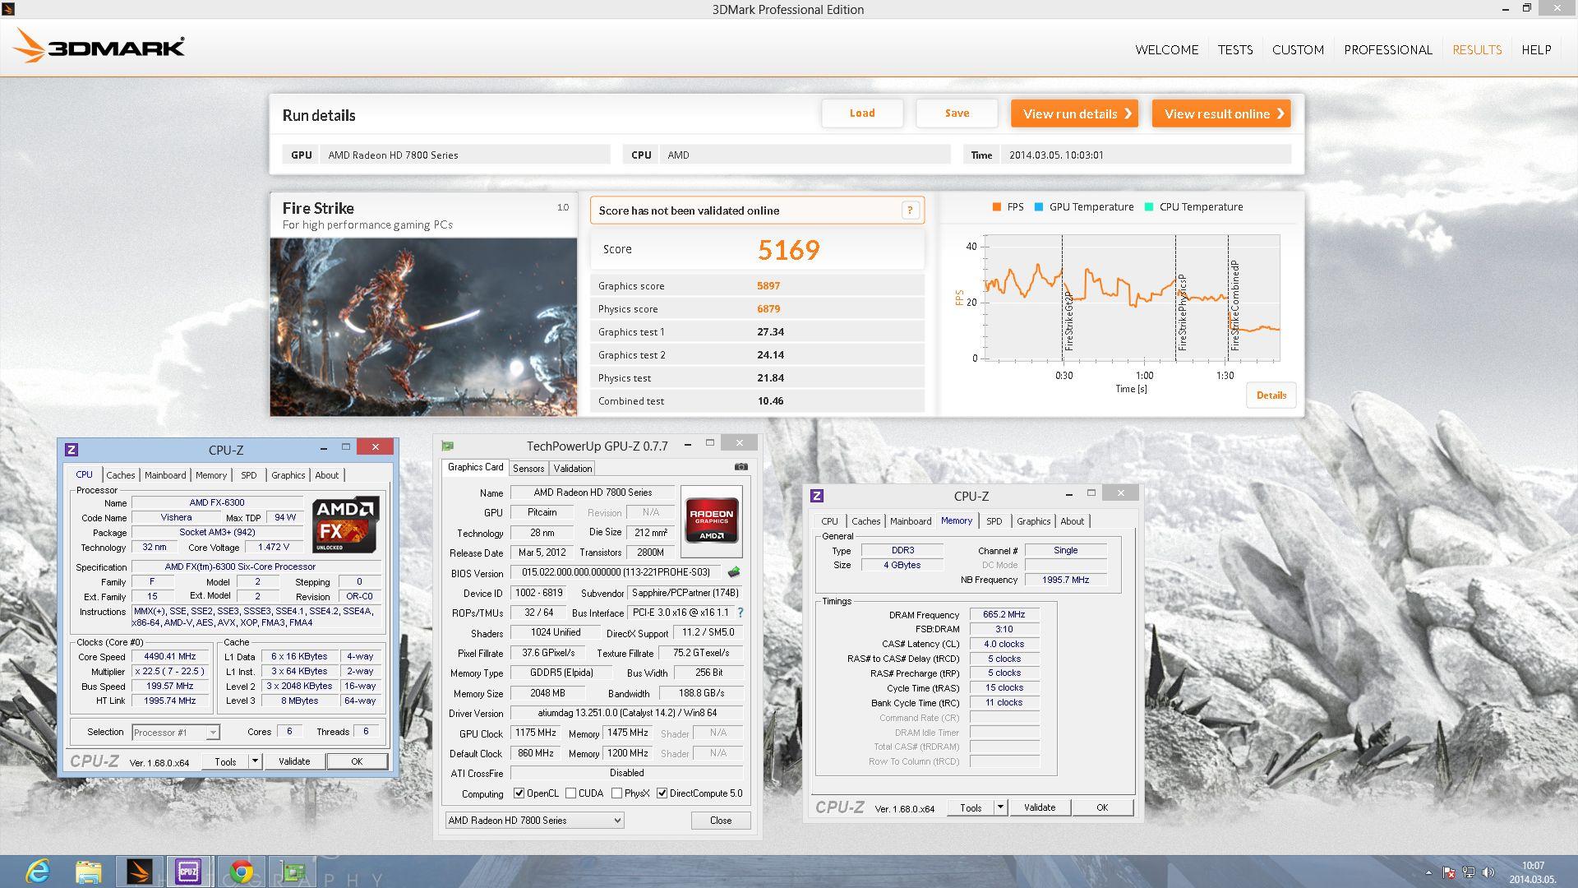Click the GPU-Z title bar icon

pyautogui.click(x=447, y=446)
